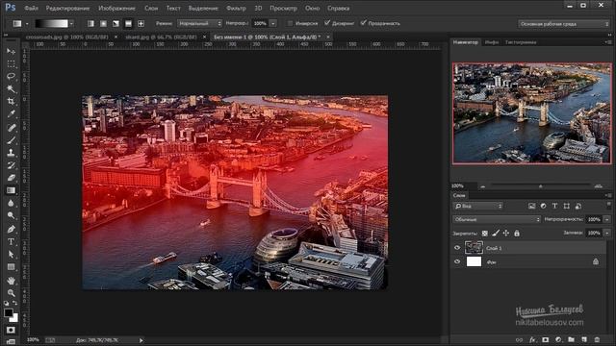Open the Файл menu

(x=31, y=8)
